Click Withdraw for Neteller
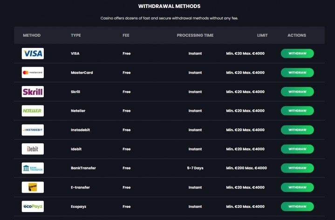This screenshot has height=220, width=335. [x=297, y=111]
